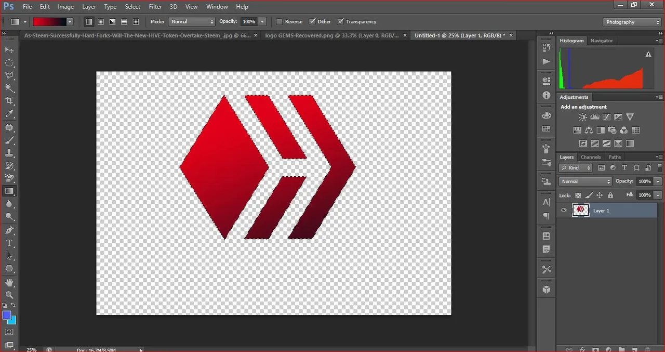Toggle the Transparency checkbox
The width and height of the screenshot is (665, 352).
[x=341, y=22]
